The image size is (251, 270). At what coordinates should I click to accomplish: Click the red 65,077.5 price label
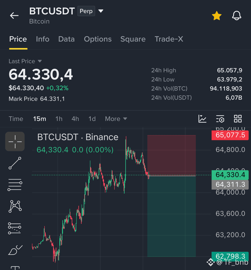tap(230, 135)
